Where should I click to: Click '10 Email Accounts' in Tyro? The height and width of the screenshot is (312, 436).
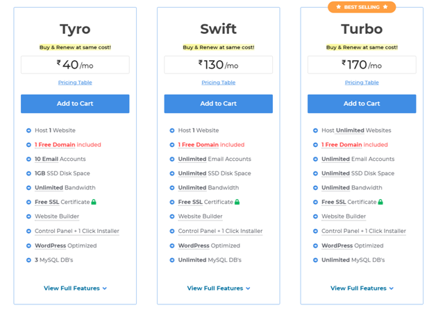[x=60, y=159]
